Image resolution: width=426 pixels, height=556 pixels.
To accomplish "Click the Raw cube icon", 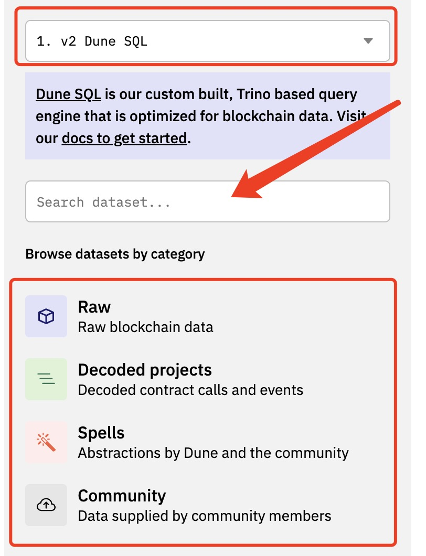I will point(46,316).
